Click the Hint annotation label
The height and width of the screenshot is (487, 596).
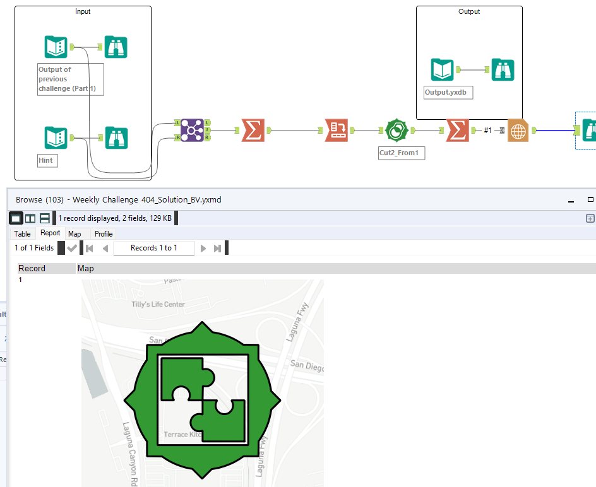coord(47,160)
